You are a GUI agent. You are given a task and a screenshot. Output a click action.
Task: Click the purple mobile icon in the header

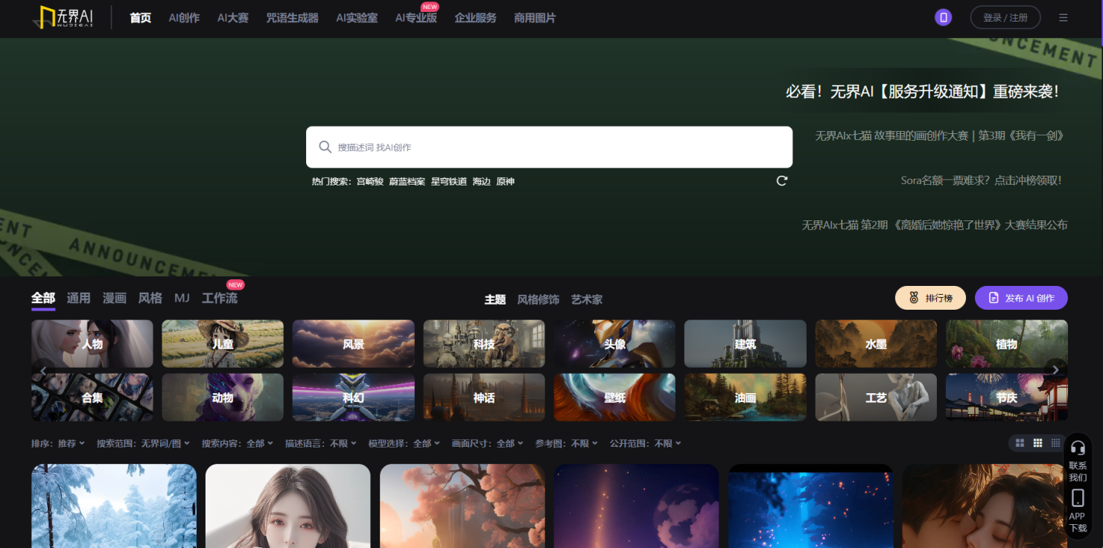943,16
